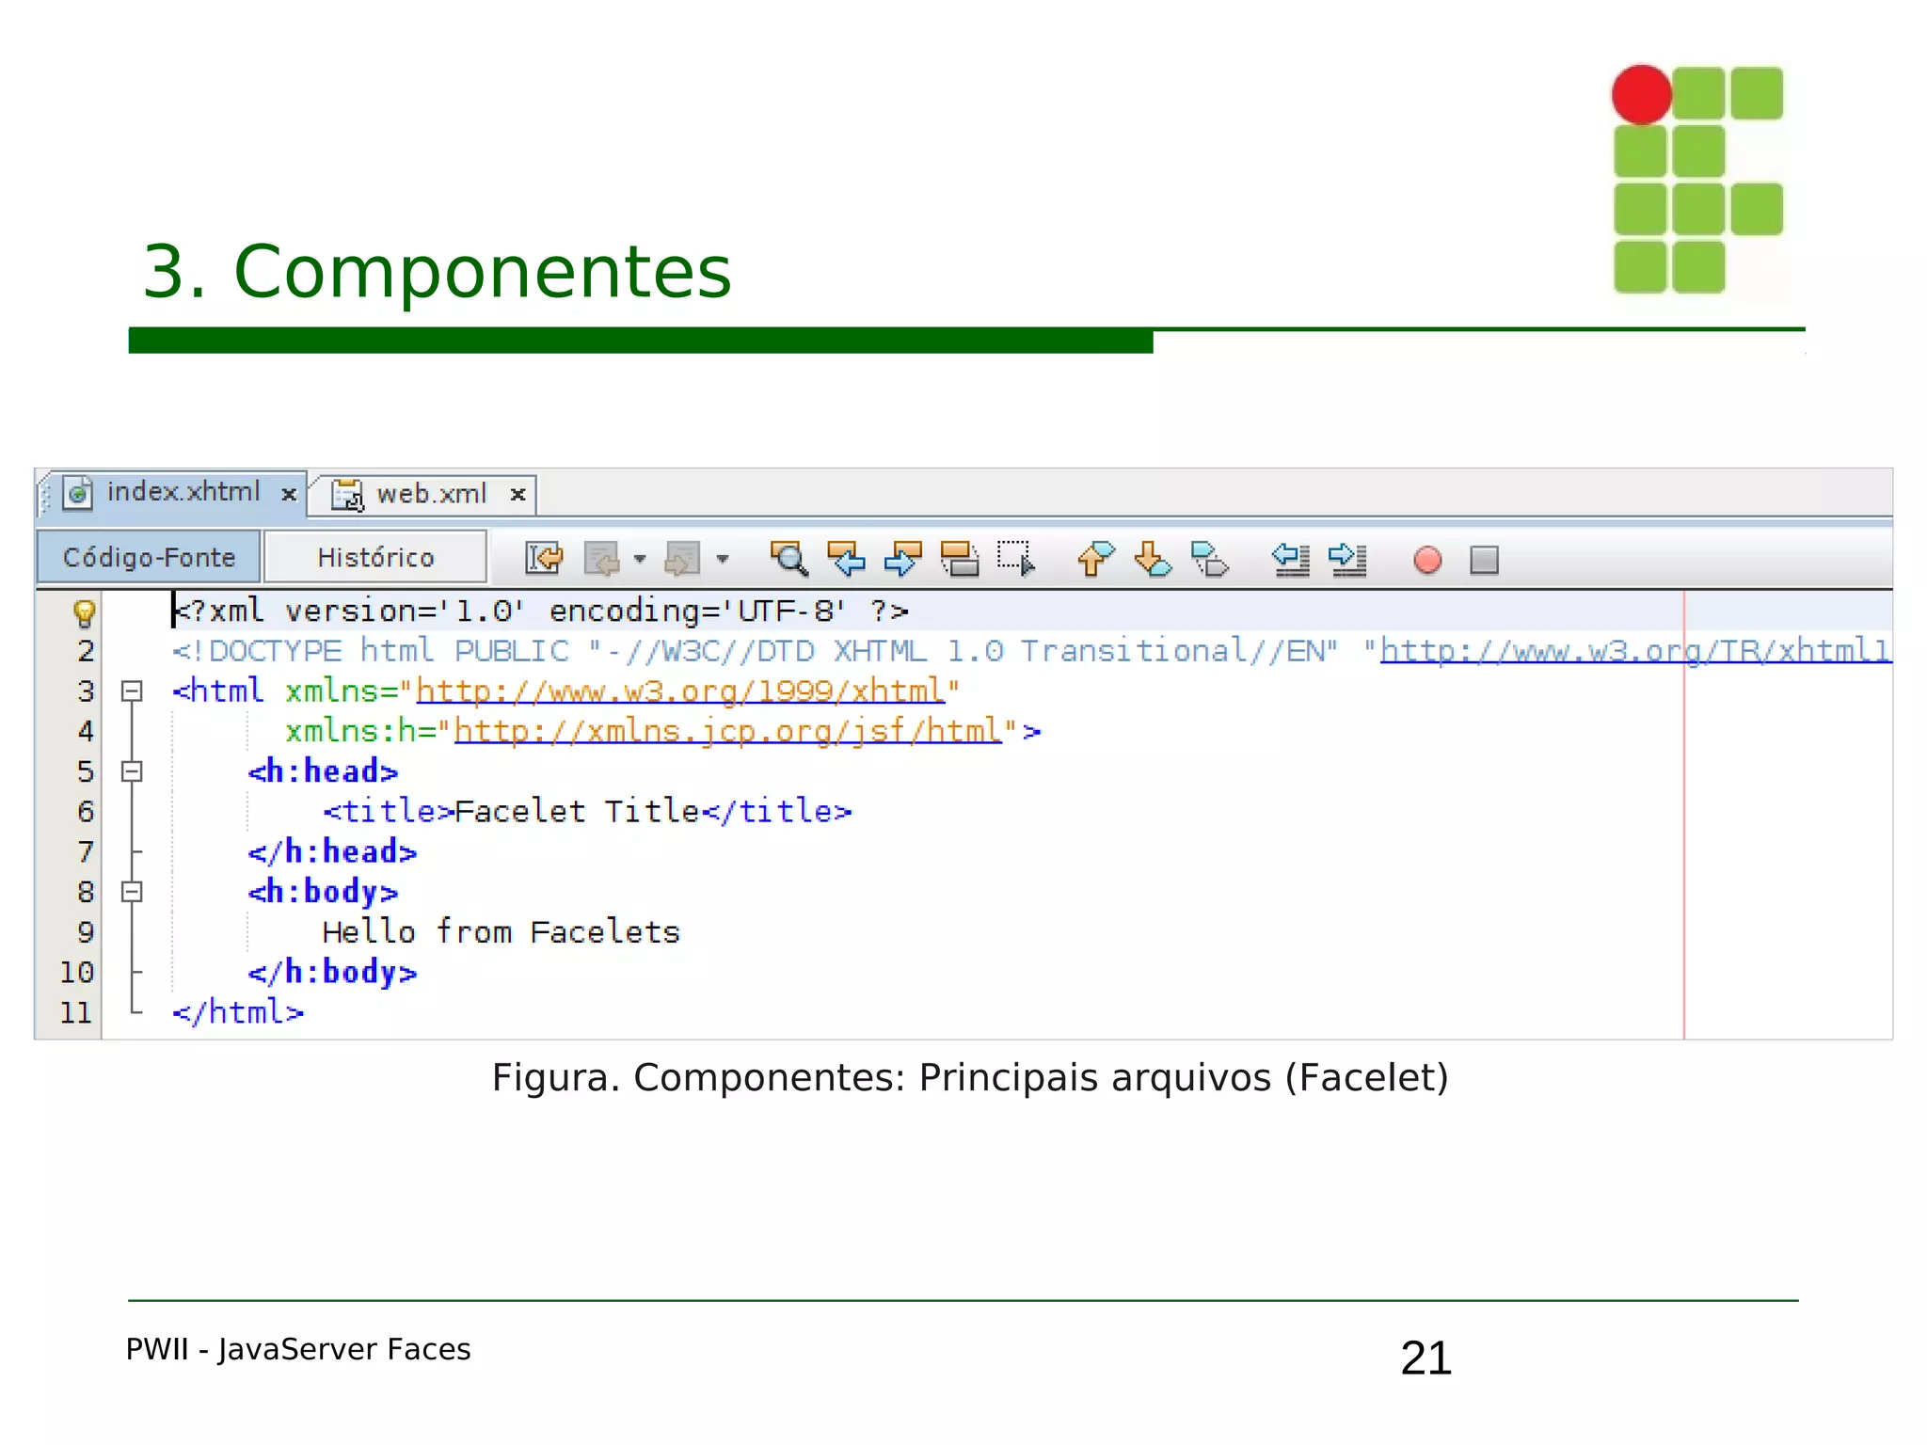Toggle Rectangular Selection icon
Image resolution: width=1927 pixels, height=1445 pixels.
(1016, 559)
